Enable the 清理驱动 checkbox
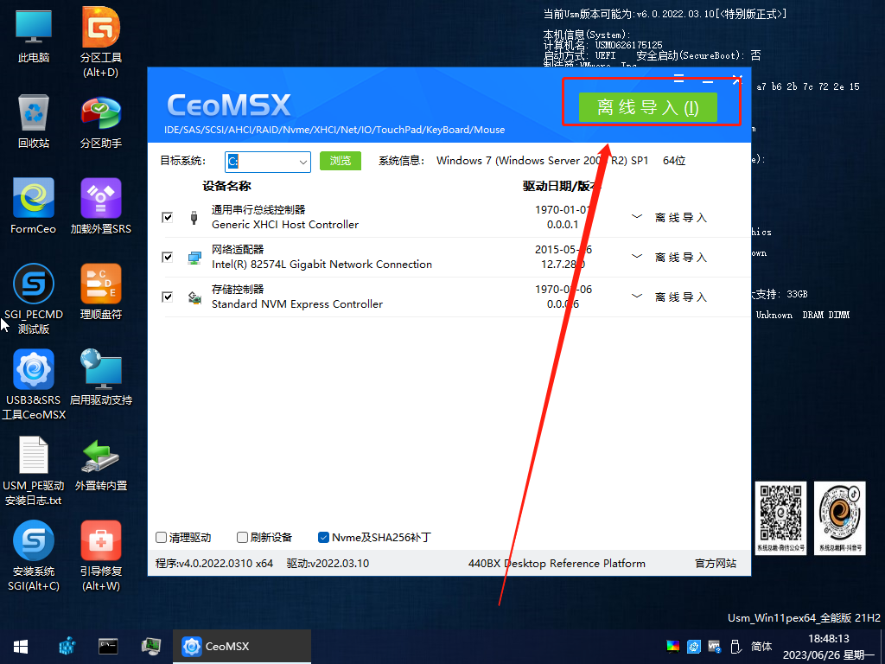 point(161,538)
